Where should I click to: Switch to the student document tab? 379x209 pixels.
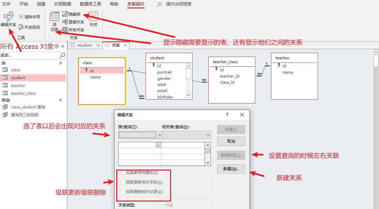click(x=84, y=45)
